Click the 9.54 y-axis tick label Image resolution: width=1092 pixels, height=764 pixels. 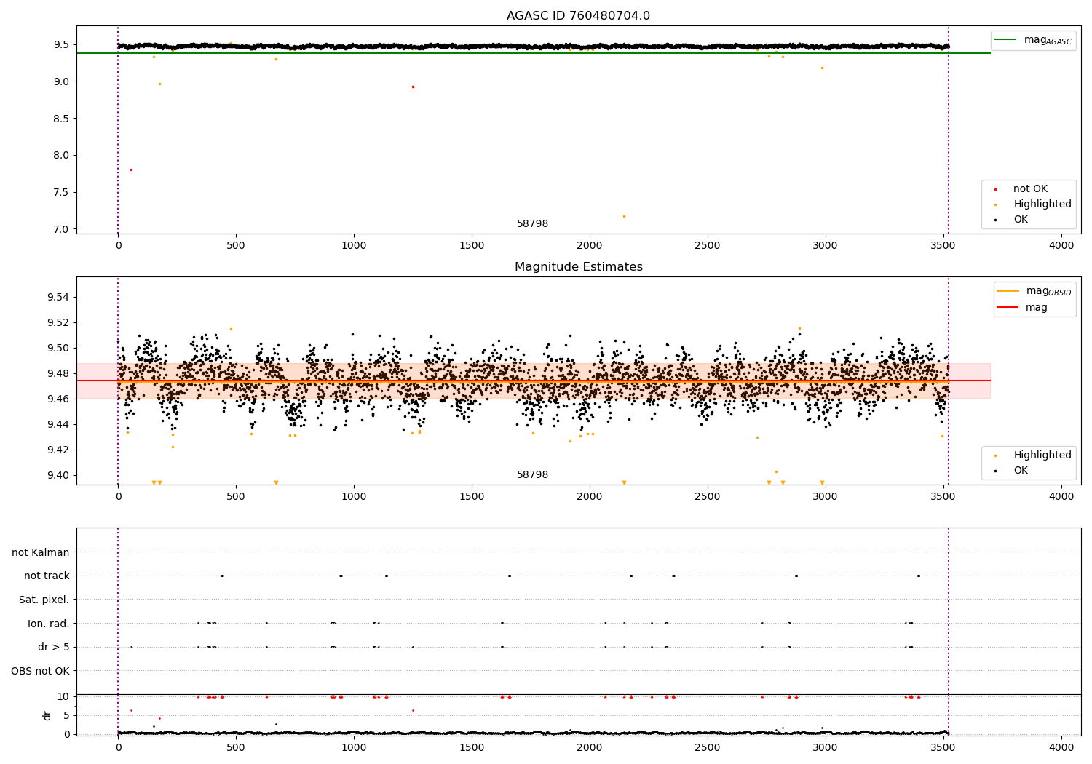click(58, 297)
